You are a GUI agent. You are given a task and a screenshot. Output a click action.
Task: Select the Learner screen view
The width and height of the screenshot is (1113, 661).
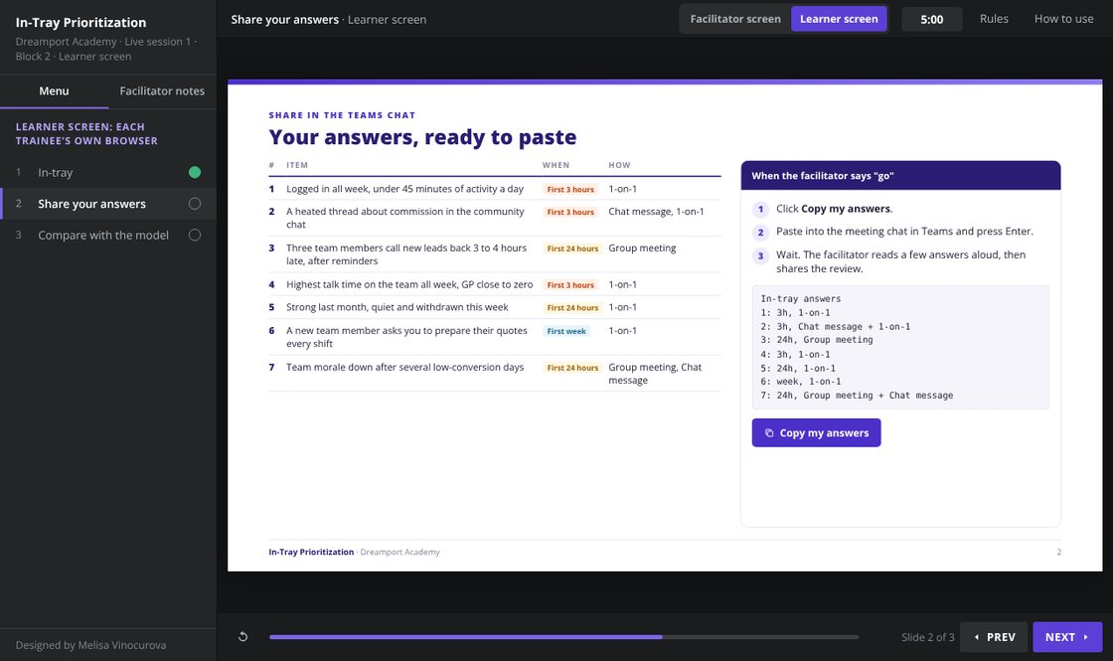tap(839, 19)
